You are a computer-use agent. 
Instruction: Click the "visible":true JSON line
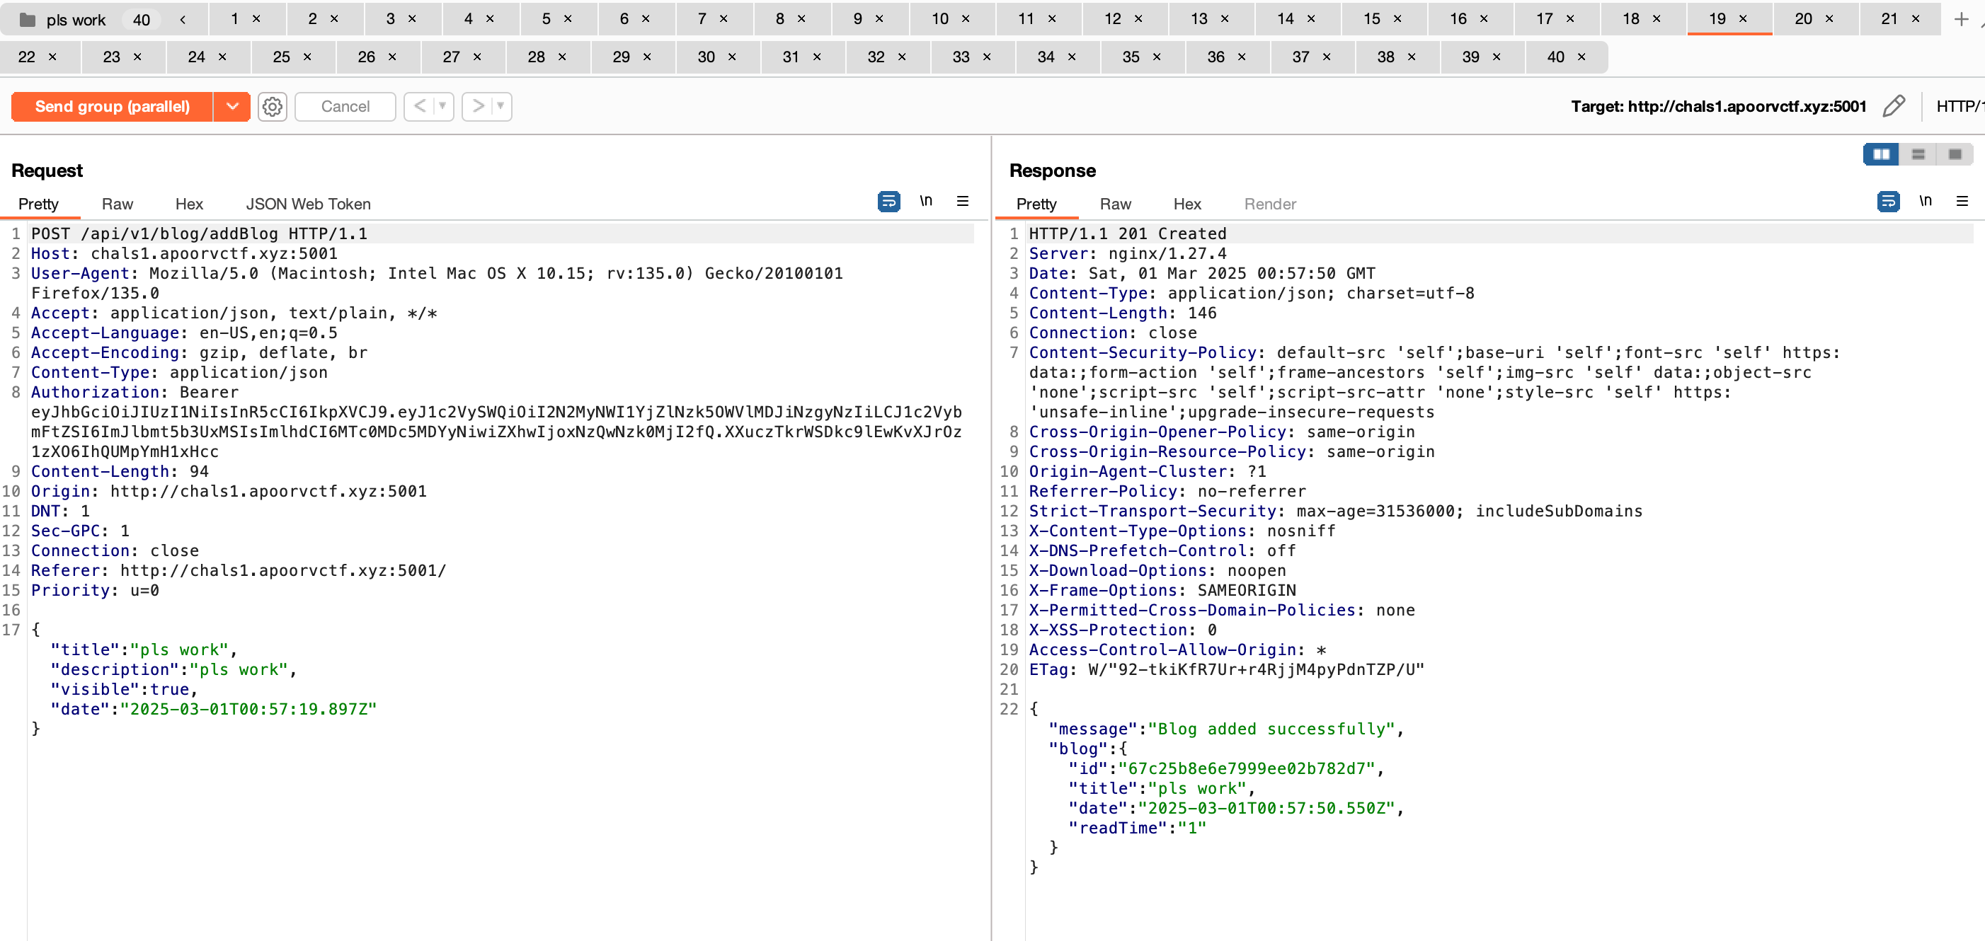[124, 689]
